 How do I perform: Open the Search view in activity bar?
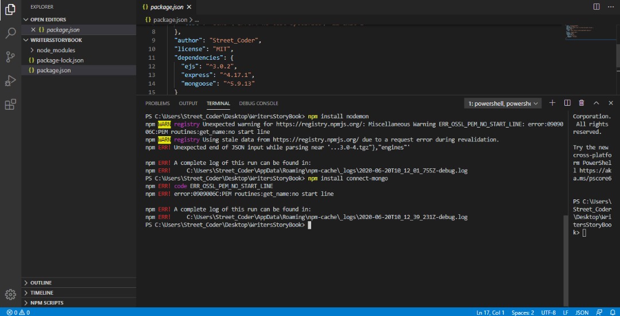10,33
